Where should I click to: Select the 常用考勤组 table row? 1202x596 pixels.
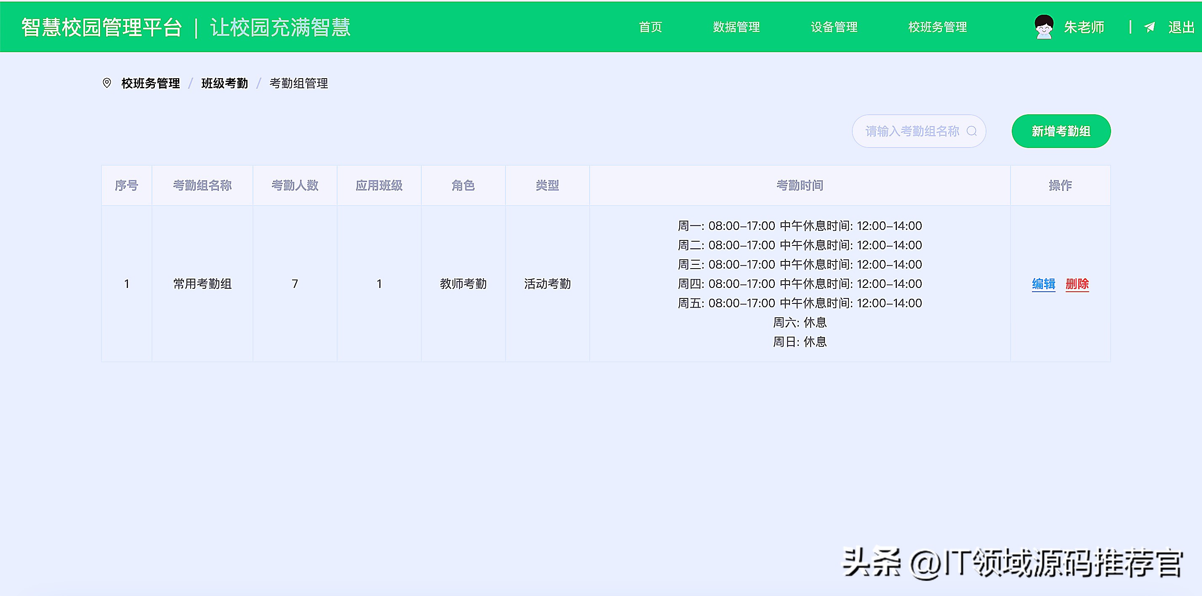(202, 284)
